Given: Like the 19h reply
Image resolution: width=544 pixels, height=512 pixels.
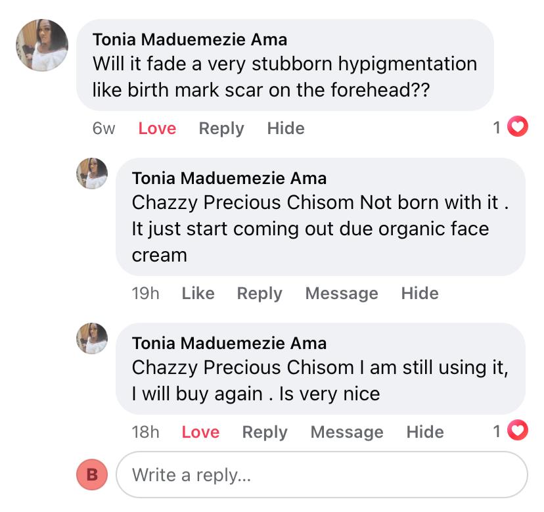Looking at the screenshot, I should tap(198, 293).
